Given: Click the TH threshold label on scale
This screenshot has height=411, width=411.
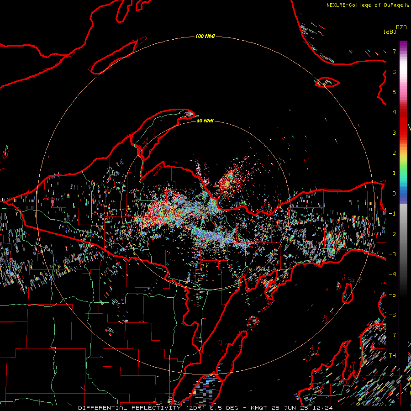Looking at the screenshot, I should point(392,356).
